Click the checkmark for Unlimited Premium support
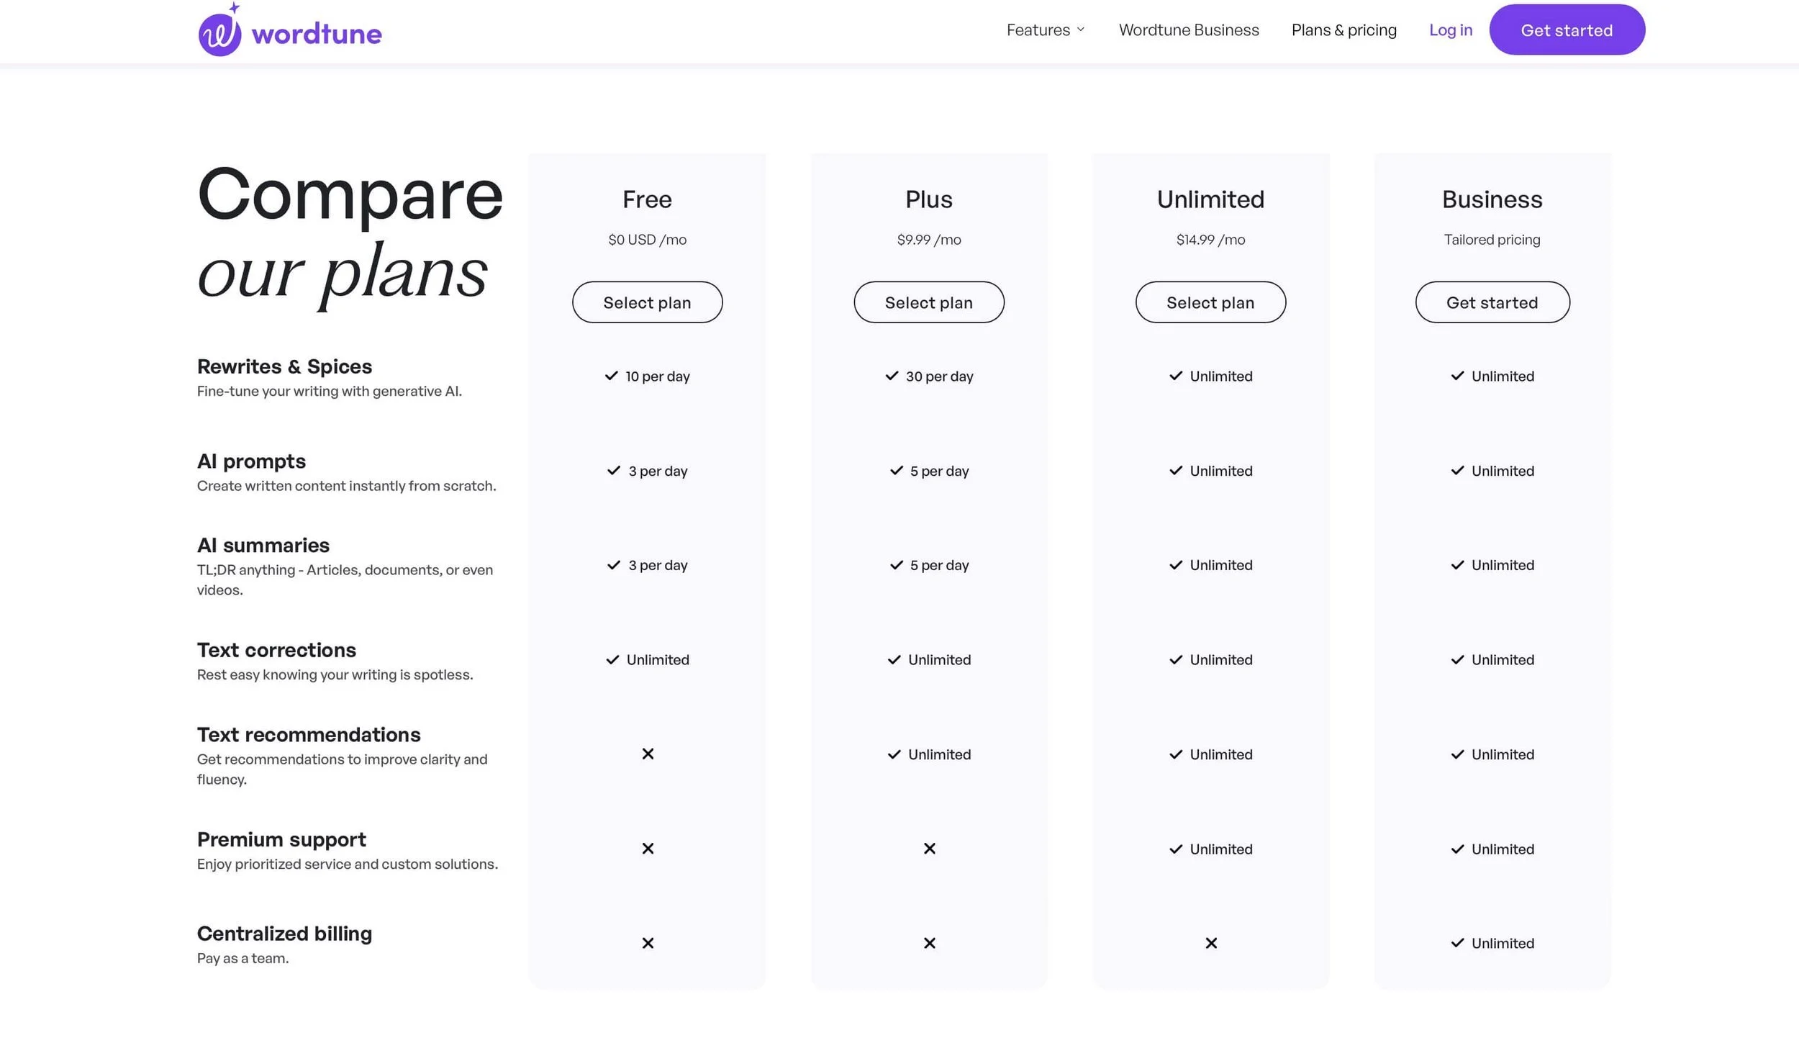This screenshot has height=1043, width=1799. click(1175, 849)
